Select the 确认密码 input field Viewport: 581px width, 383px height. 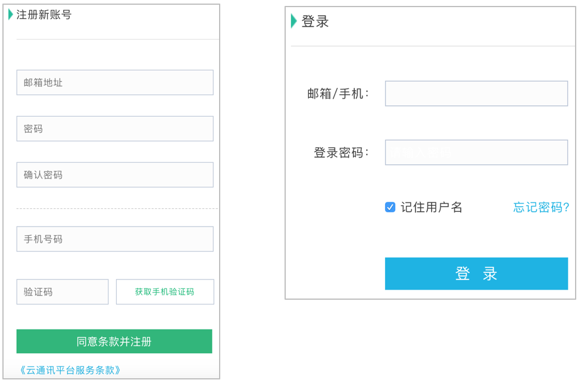click(x=115, y=175)
